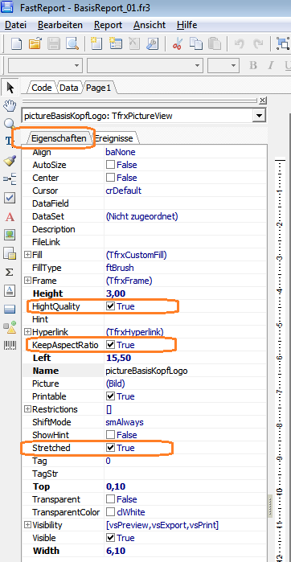Open the Report menu
The height and width of the screenshot is (562, 291).
(109, 25)
